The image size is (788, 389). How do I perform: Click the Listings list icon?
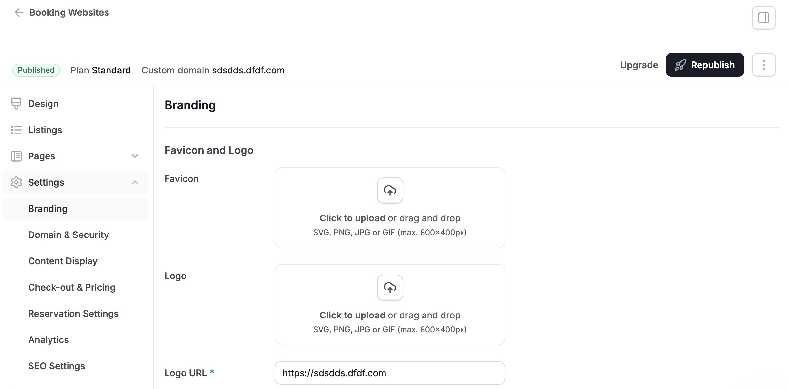click(16, 130)
